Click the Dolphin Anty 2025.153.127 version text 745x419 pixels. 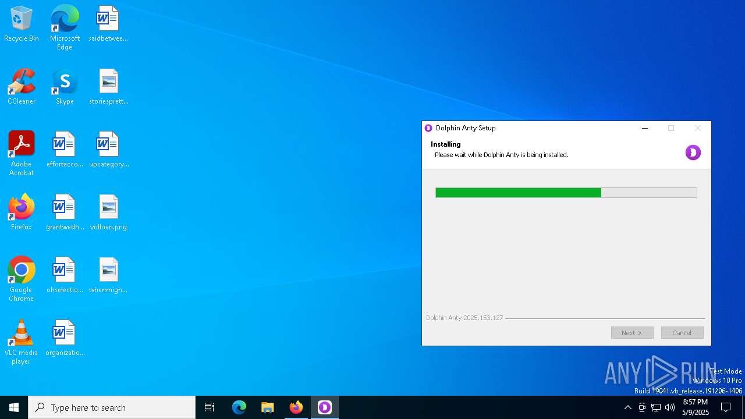pyautogui.click(x=464, y=318)
